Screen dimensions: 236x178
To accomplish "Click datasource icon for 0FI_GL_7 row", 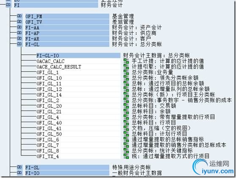I will point(126,145).
